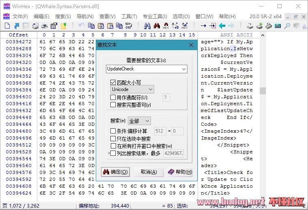Click the blue binoculars Find Text icon
This screenshot has width=308, height=210.
[147, 25]
